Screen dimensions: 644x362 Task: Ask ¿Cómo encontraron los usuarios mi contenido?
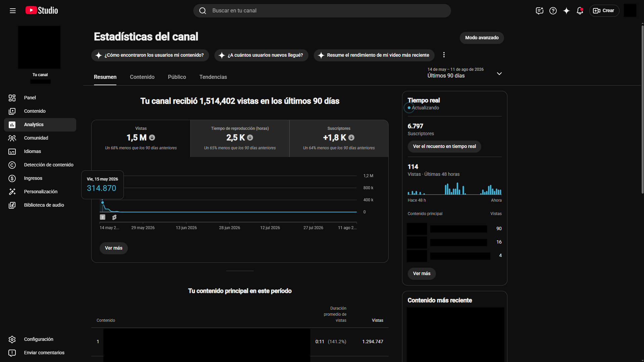pos(150,55)
